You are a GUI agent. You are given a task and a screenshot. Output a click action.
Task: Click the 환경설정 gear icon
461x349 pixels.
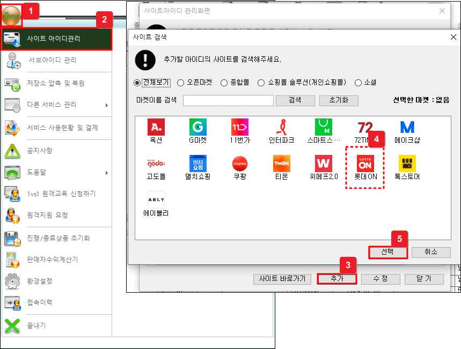click(x=12, y=281)
